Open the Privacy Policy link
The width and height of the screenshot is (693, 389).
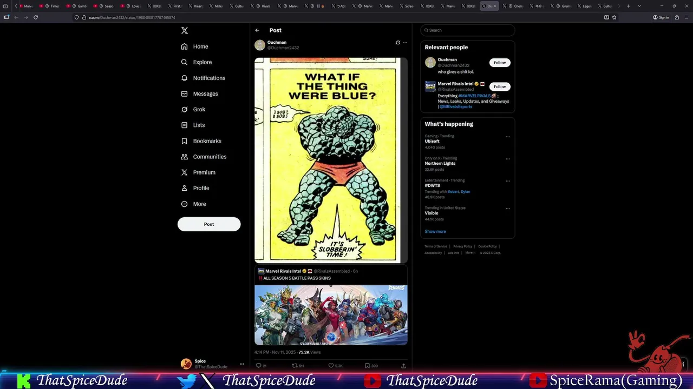pos(463,246)
